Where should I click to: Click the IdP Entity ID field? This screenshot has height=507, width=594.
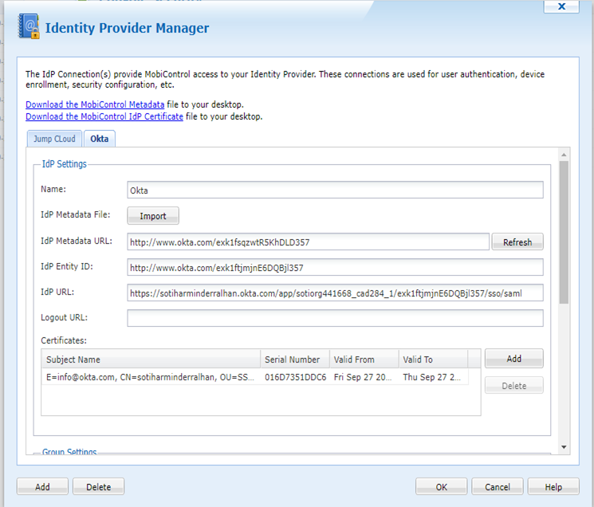click(335, 268)
